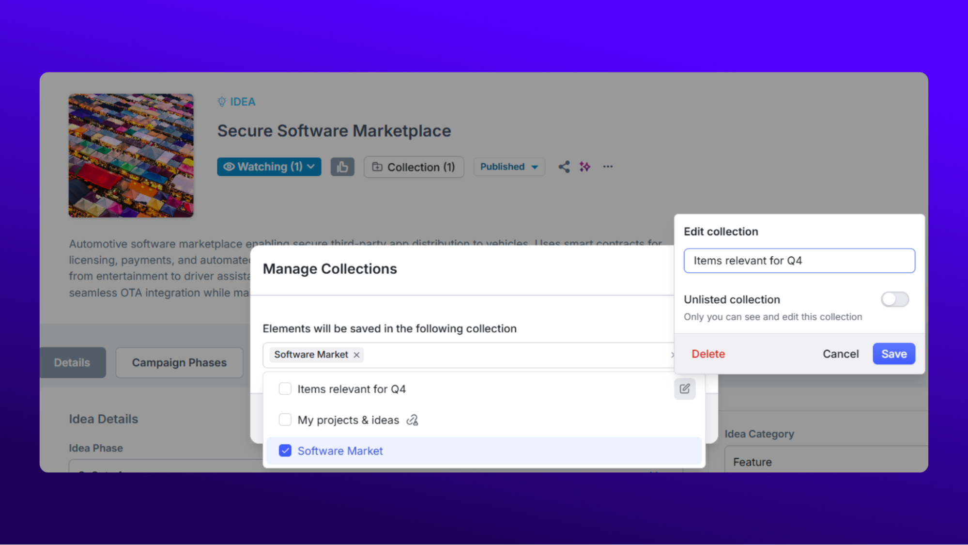Image resolution: width=968 pixels, height=545 pixels.
Task: Toggle the Unlisted collection switch
Action: (x=894, y=299)
